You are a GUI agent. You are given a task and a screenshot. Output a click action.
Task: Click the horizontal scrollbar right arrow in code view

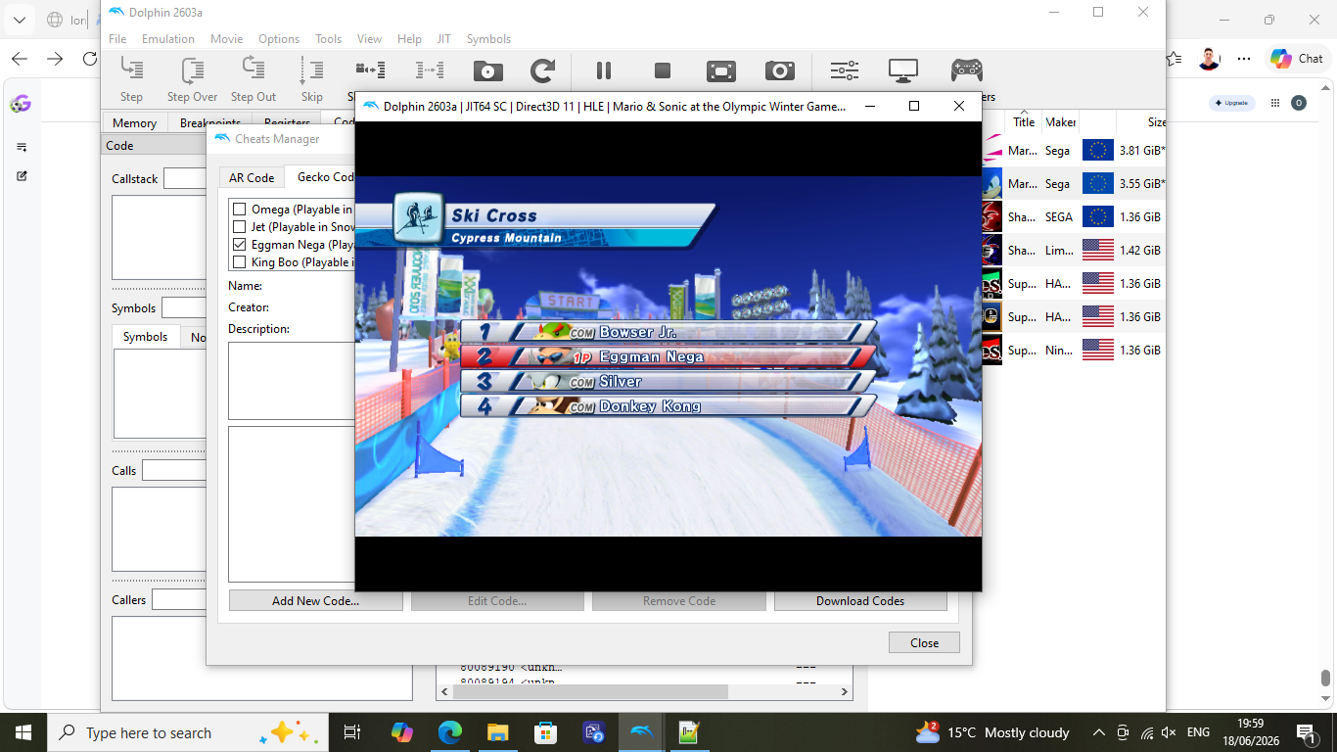click(x=846, y=691)
